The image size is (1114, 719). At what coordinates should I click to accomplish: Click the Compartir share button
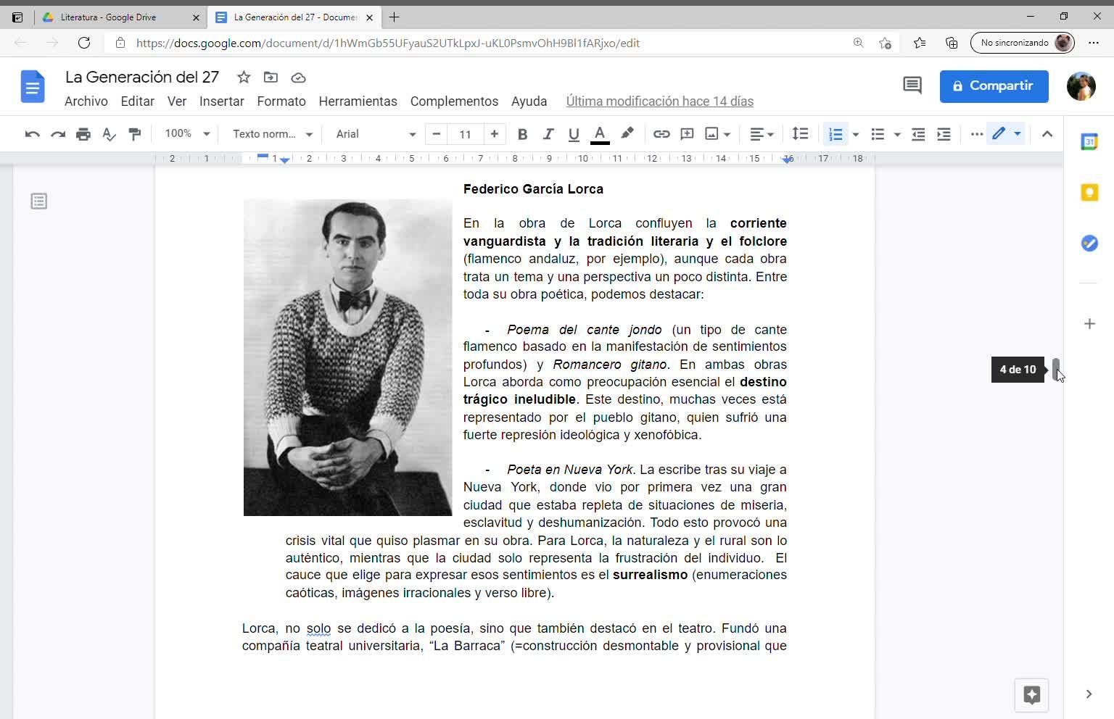coord(994,86)
